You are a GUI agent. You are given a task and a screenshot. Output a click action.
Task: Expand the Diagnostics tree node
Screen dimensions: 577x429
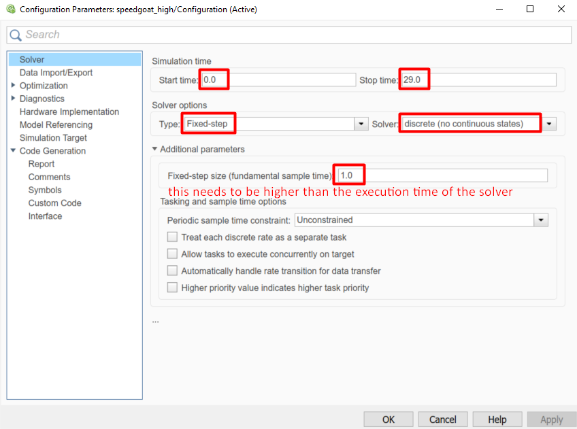[14, 99]
